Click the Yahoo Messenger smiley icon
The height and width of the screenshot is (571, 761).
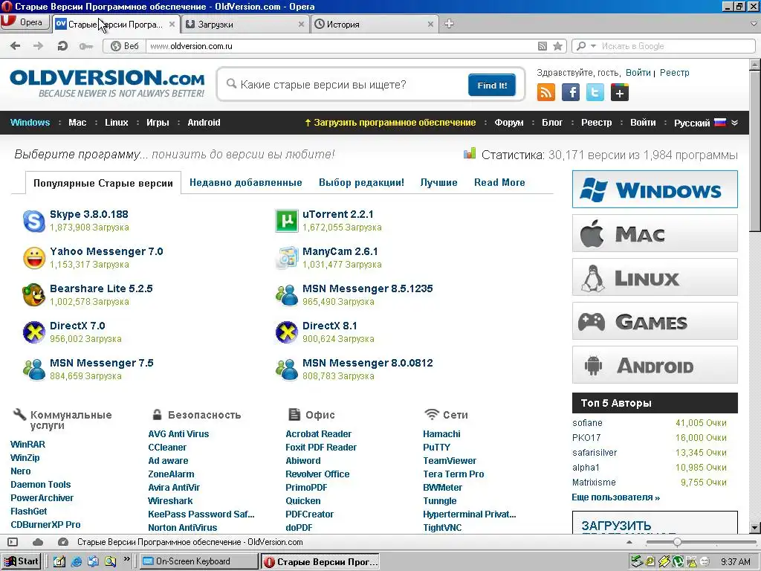point(34,258)
